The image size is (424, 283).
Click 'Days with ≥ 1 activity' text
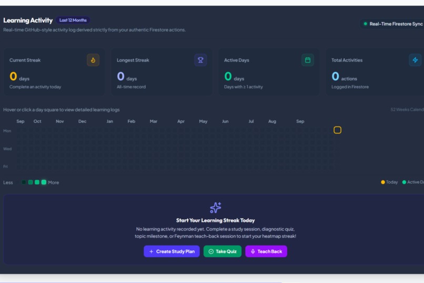[x=244, y=87]
